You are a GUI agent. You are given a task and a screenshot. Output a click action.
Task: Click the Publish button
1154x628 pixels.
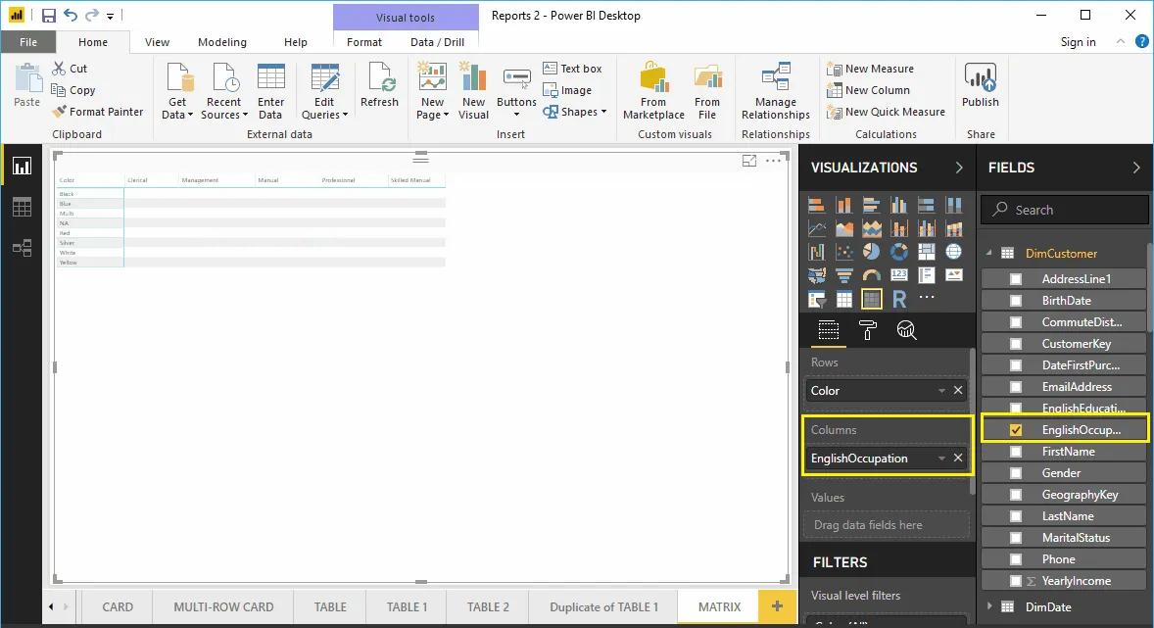click(980, 90)
